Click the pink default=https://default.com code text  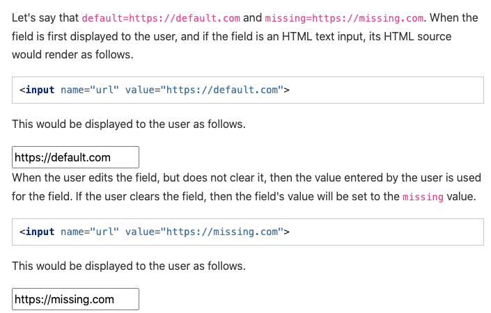(x=161, y=18)
